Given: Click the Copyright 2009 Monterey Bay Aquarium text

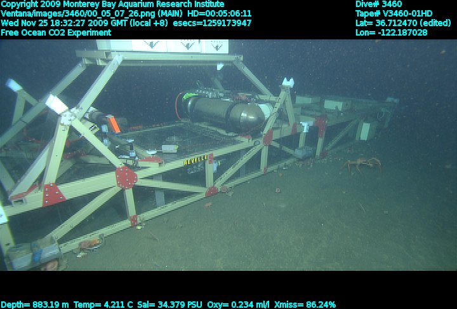Looking at the screenshot, I should point(112,4).
